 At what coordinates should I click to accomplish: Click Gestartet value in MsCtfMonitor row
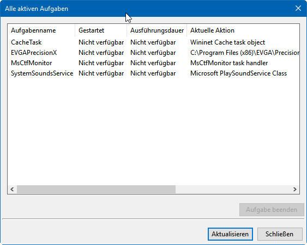[x=101, y=63]
